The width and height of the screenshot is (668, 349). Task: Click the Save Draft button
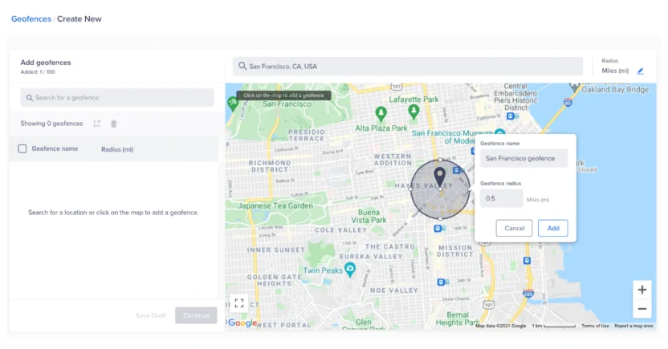click(x=151, y=315)
